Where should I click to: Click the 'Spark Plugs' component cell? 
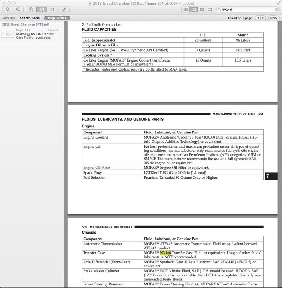tap(112, 172)
